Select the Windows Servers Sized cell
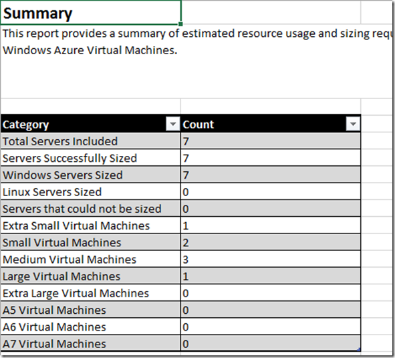 click(90, 175)
